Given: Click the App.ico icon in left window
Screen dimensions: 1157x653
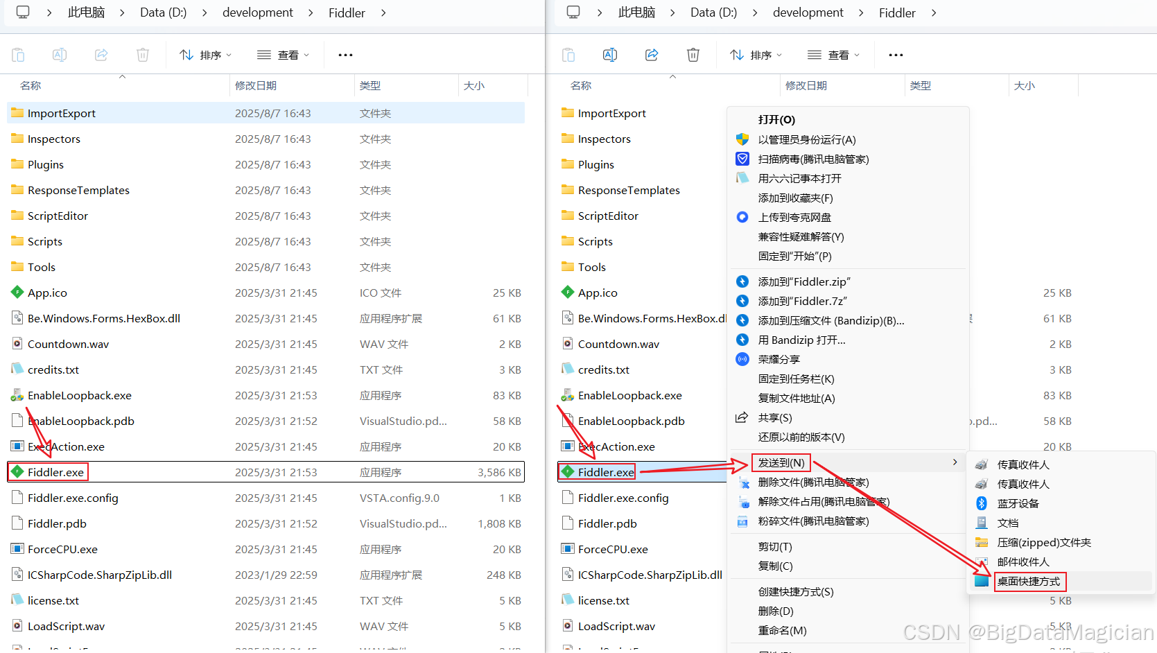Looking at the screenshot, I should coord(17,292).
